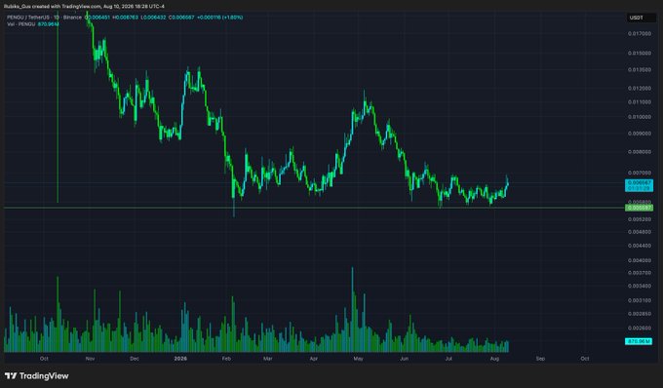The height and width of the screenshot is (388, 663).
Task: Click the 0.015000 price axis label
Action: [x=639, y=54]
